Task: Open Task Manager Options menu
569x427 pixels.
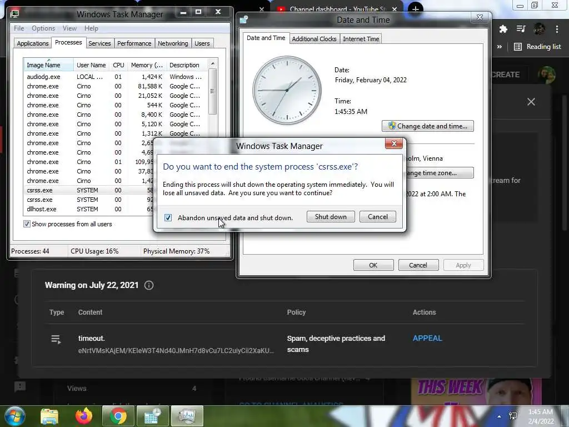Action: pos(43,28)
